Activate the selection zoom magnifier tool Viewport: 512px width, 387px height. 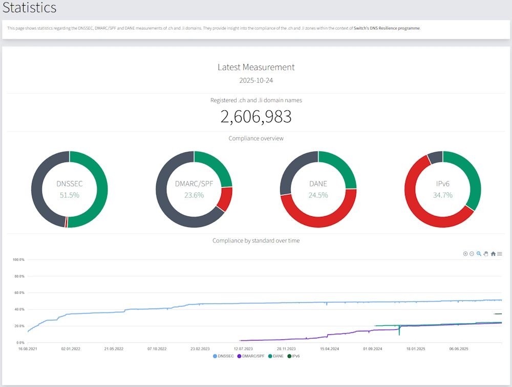[x=479, y=254]
